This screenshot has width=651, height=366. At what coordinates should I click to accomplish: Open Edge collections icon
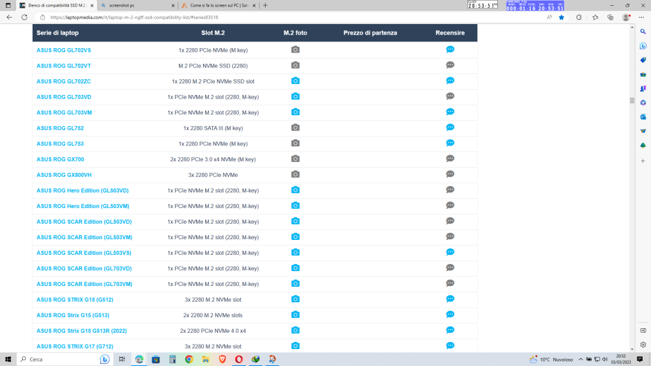coord(611,18)
